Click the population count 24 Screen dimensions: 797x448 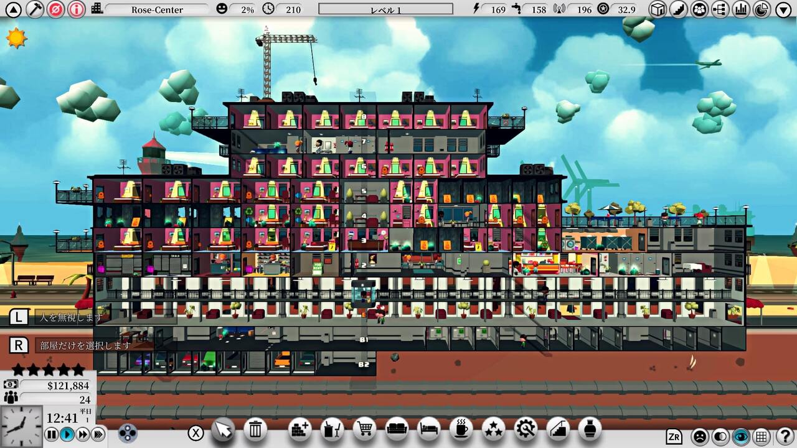pos(85,399)
